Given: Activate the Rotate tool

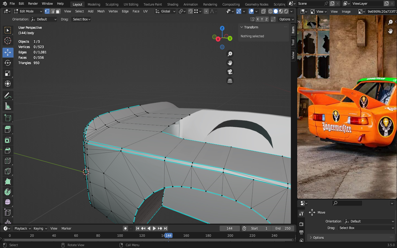Looking at the screenshot, I should click(x=8, y=63).
